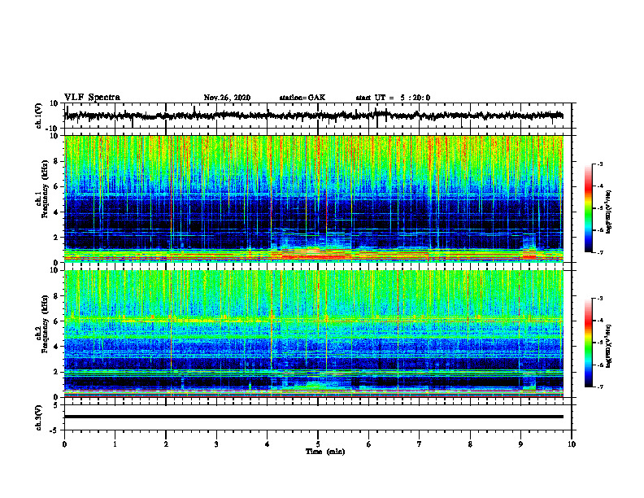Click the 'station=GAK' label

click(x=302, y=98)
